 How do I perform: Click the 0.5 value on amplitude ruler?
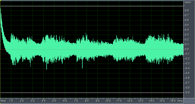[x=187, y=25]
